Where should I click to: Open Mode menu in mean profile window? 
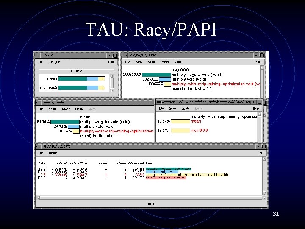[79, 109]
